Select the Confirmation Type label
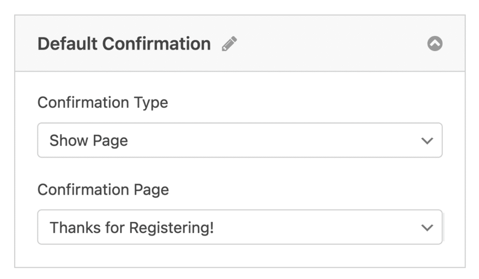This screenshot has width=479, height=279. click(103, 103)
